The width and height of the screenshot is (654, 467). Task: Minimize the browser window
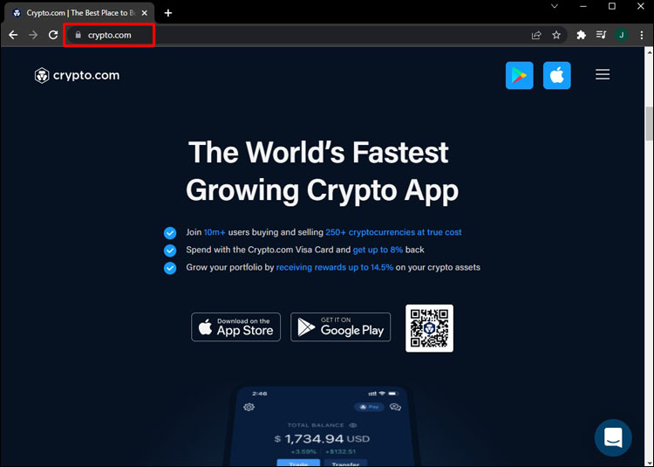pos(583,6)
